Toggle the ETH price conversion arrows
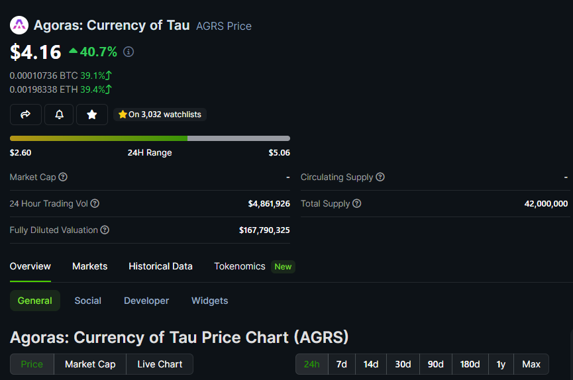The width and height of the screenshot is (573, 380). [109, 89]
